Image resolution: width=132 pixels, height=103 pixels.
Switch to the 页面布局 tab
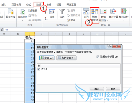click(x=16, y=4)
